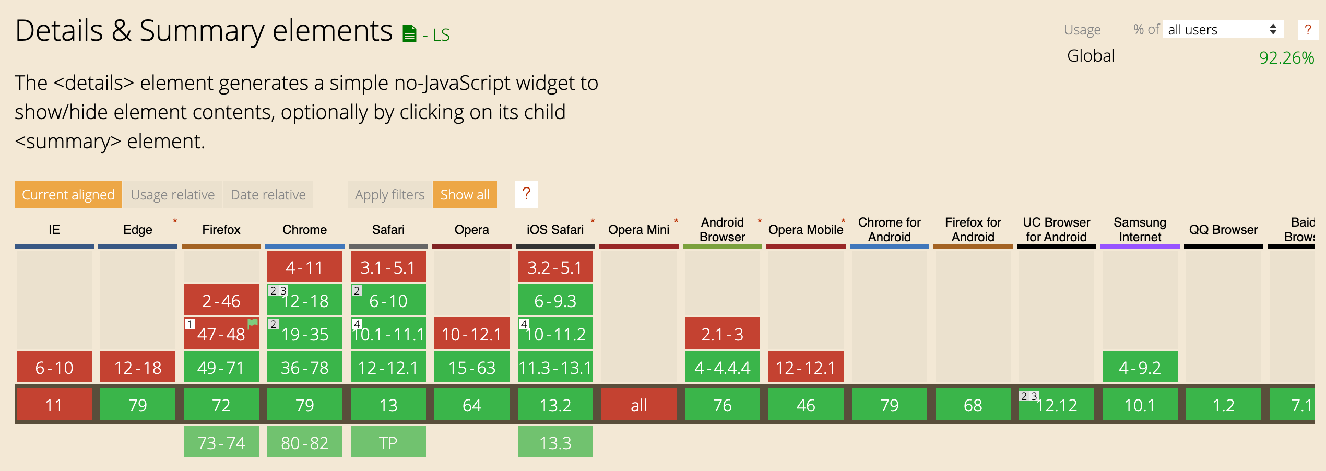Open the feature specification document icon
Image resolution: width=1326 pixels, height=471 pixels.
[409, 32]
